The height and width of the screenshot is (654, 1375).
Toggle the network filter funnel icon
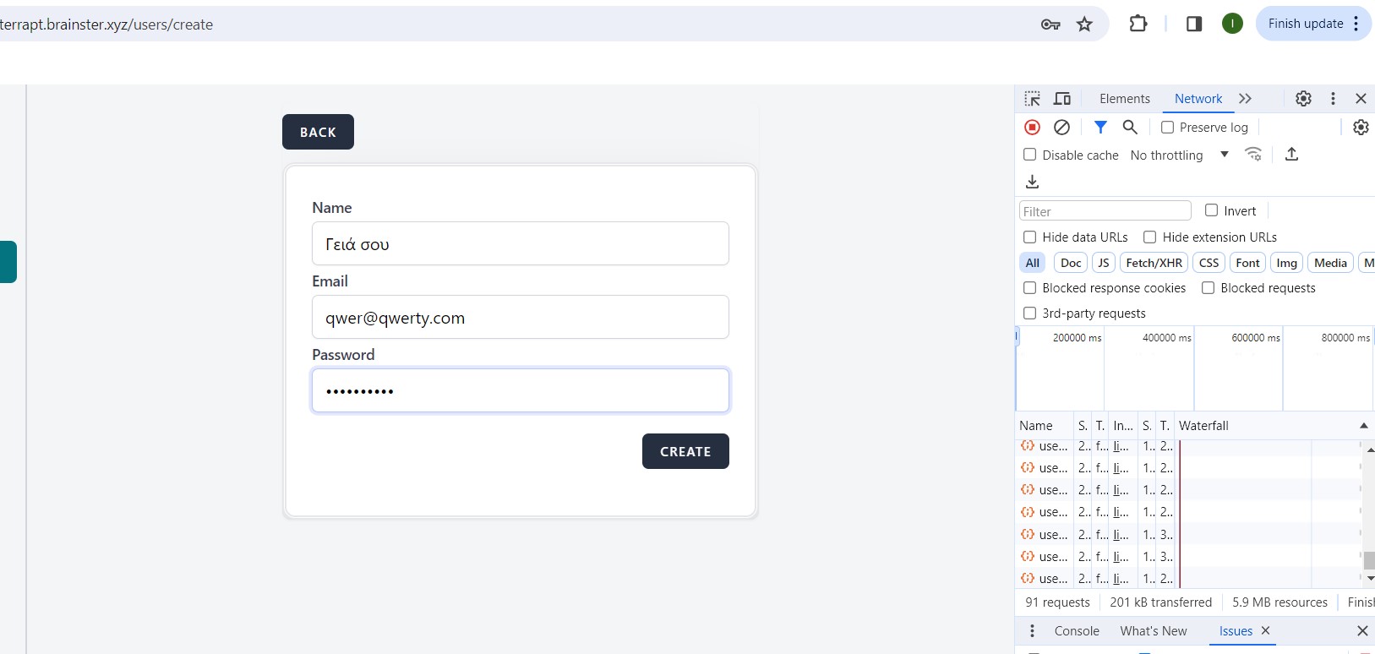pos(1100,128)
